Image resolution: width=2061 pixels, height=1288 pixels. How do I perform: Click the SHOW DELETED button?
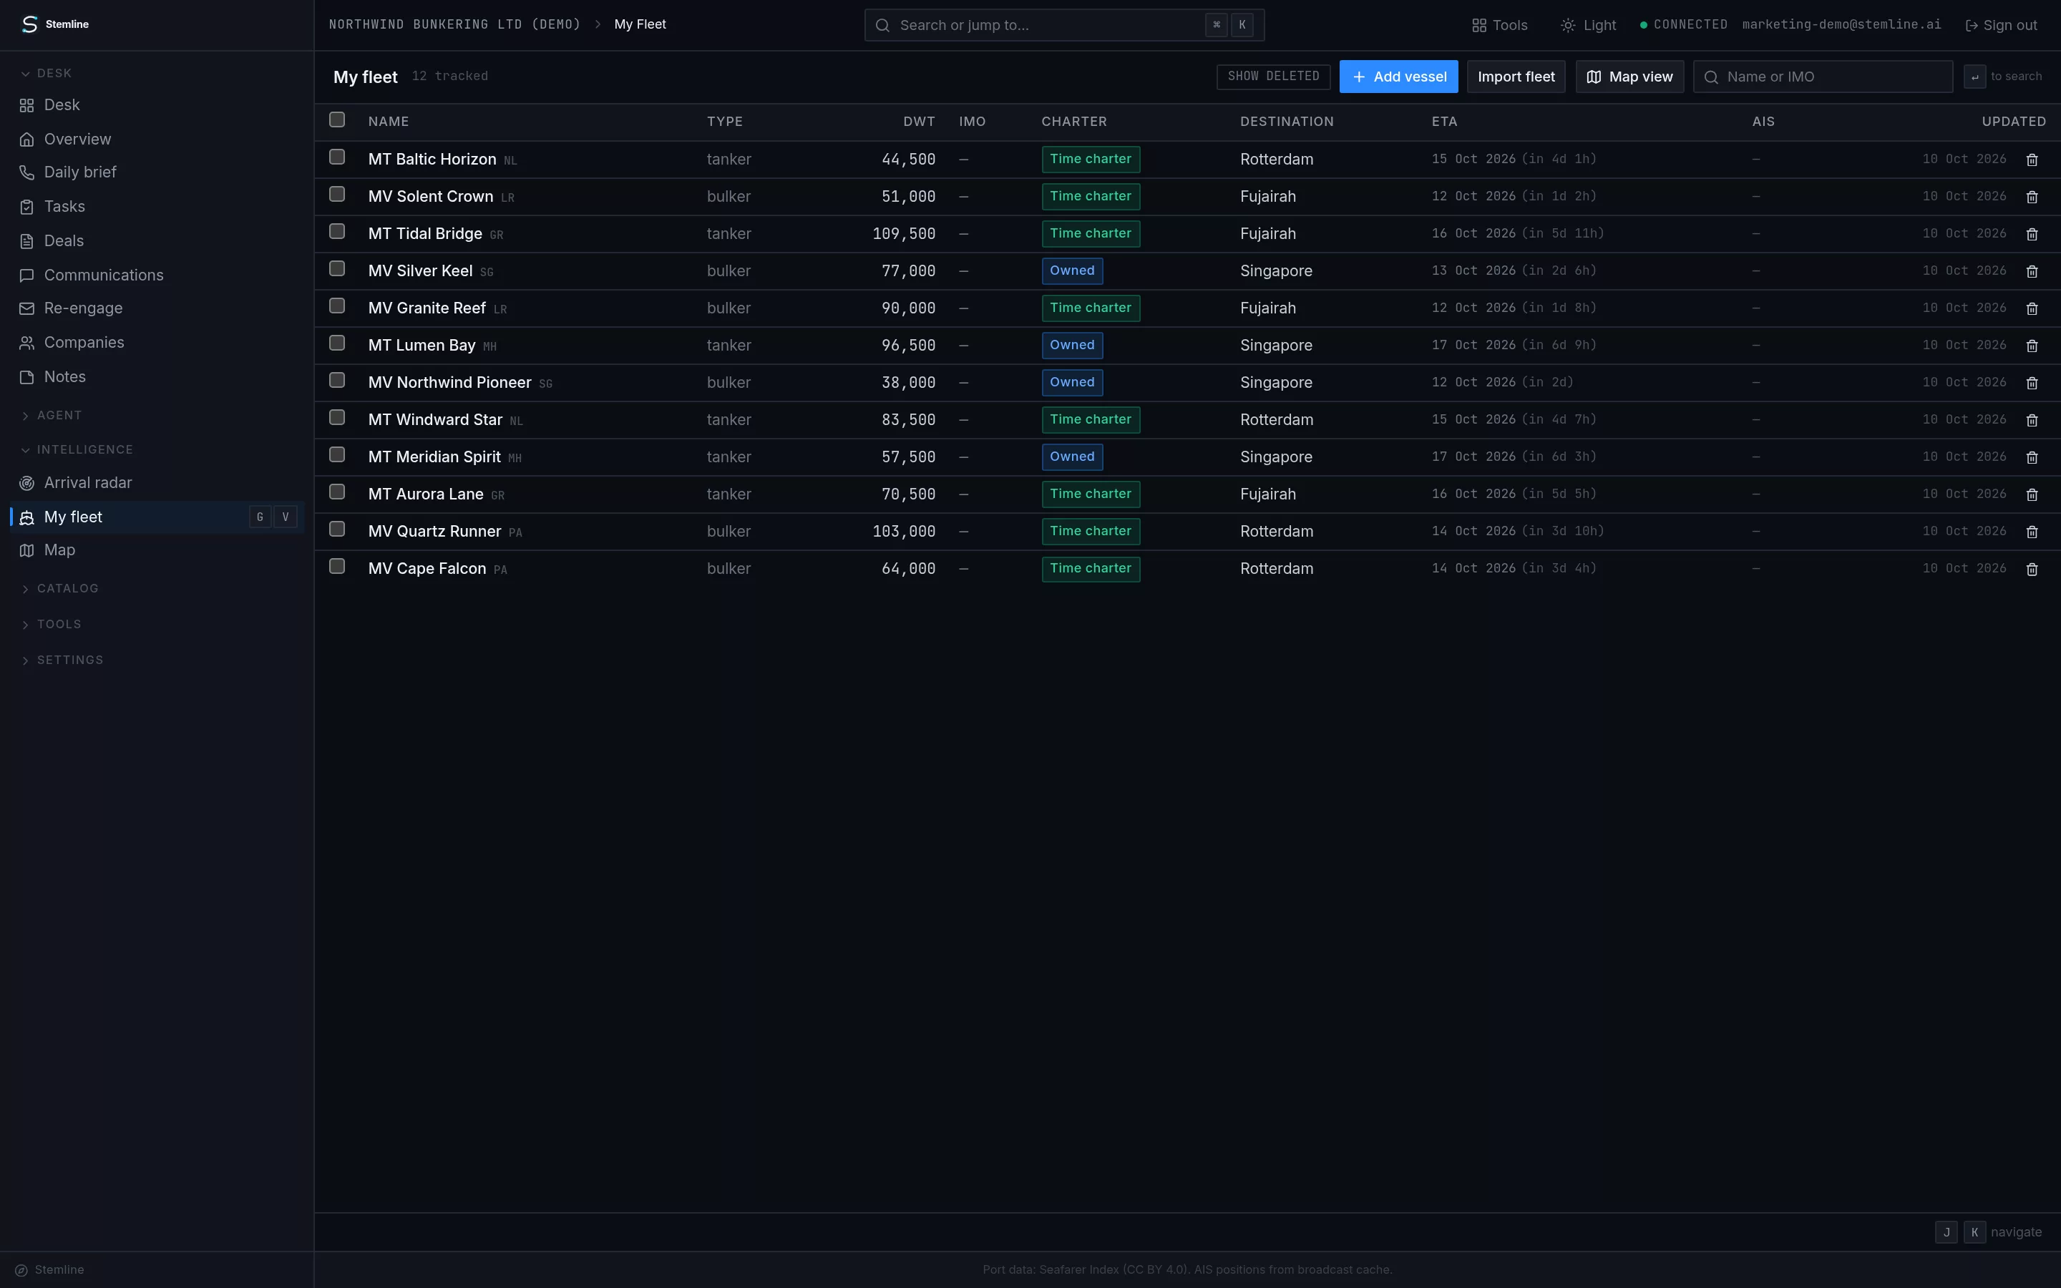pos(1273,77)
